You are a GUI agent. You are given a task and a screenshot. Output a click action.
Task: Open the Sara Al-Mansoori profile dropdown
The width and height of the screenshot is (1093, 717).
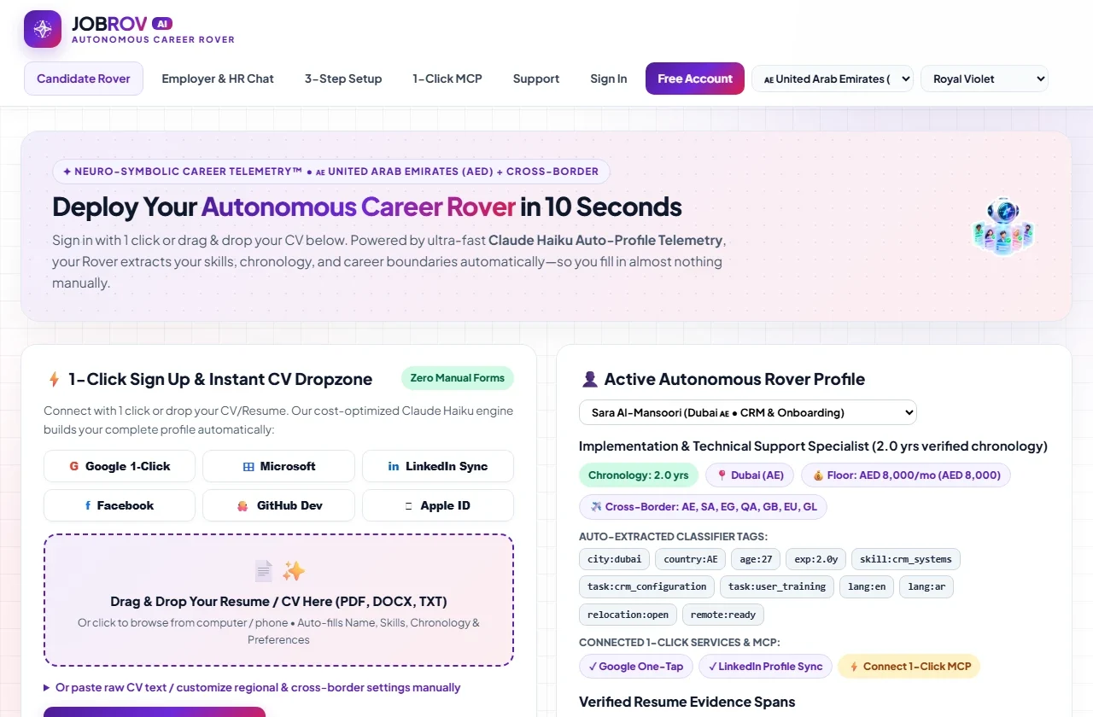[748, 412]
